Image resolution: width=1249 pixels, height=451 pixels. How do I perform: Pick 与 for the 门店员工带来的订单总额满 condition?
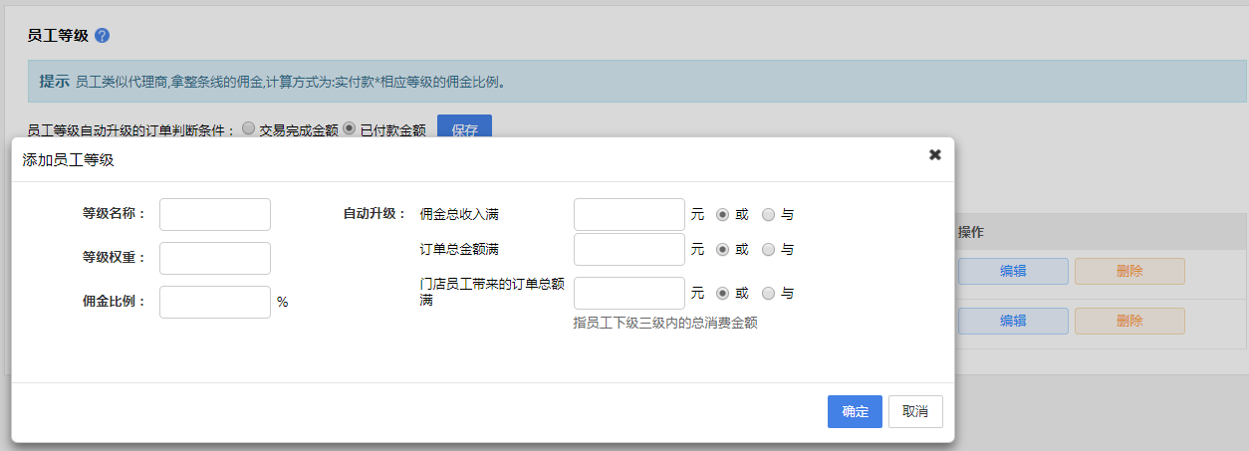click(768, 293)
